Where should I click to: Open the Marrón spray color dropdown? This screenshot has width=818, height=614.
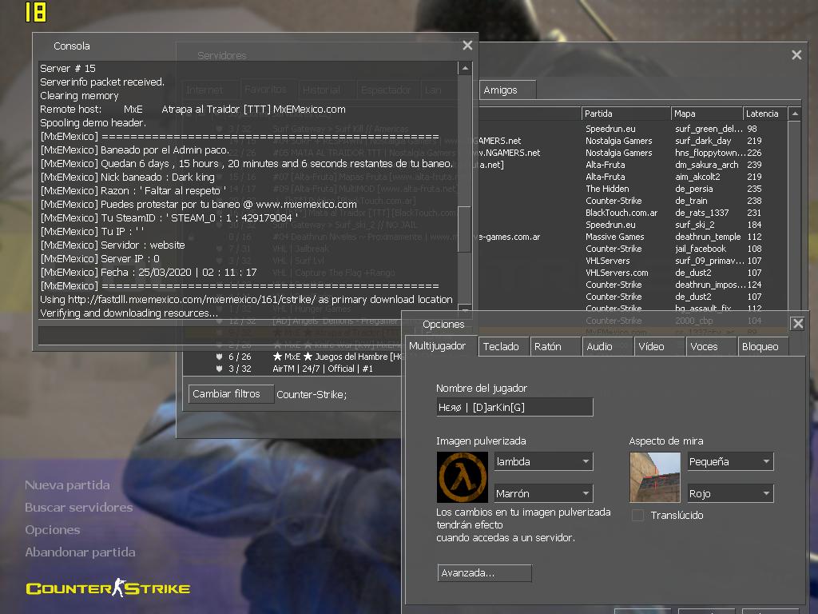point(543,493)
